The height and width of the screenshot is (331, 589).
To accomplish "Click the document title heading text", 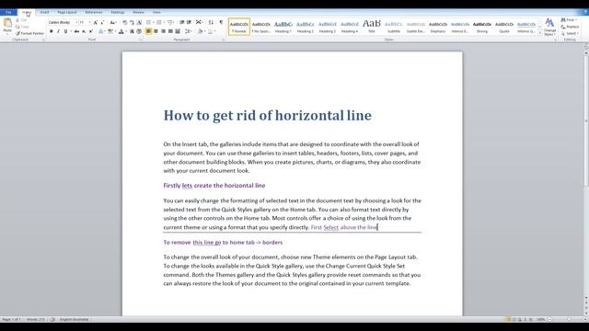I will click(268, 115).
